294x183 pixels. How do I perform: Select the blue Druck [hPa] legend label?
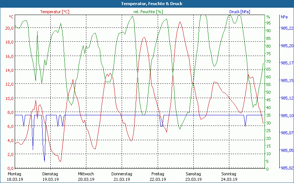(240, 12)
